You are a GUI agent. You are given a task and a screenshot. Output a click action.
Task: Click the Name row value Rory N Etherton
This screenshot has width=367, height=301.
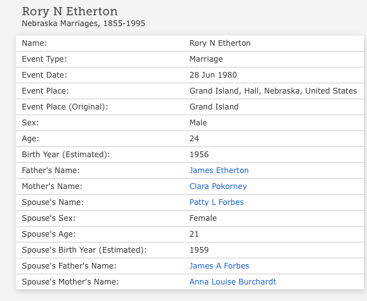pyautogui.click(x=220, y=43)
